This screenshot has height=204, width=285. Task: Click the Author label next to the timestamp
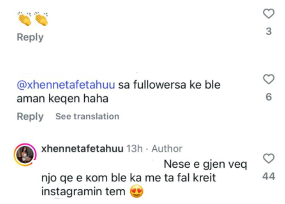tap(167, 149)
